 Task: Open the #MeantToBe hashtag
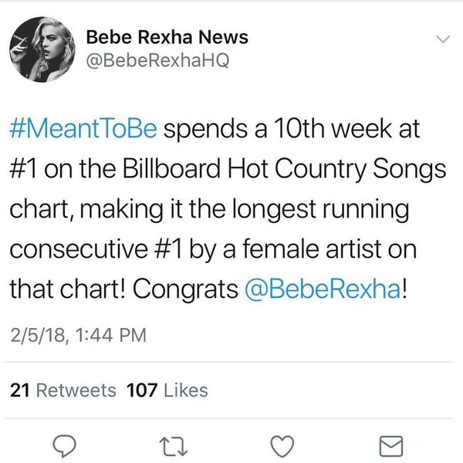pyautogui.click(x=83, y=129)
